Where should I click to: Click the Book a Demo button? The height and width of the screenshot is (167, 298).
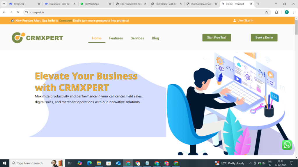(x=264, y=37)
